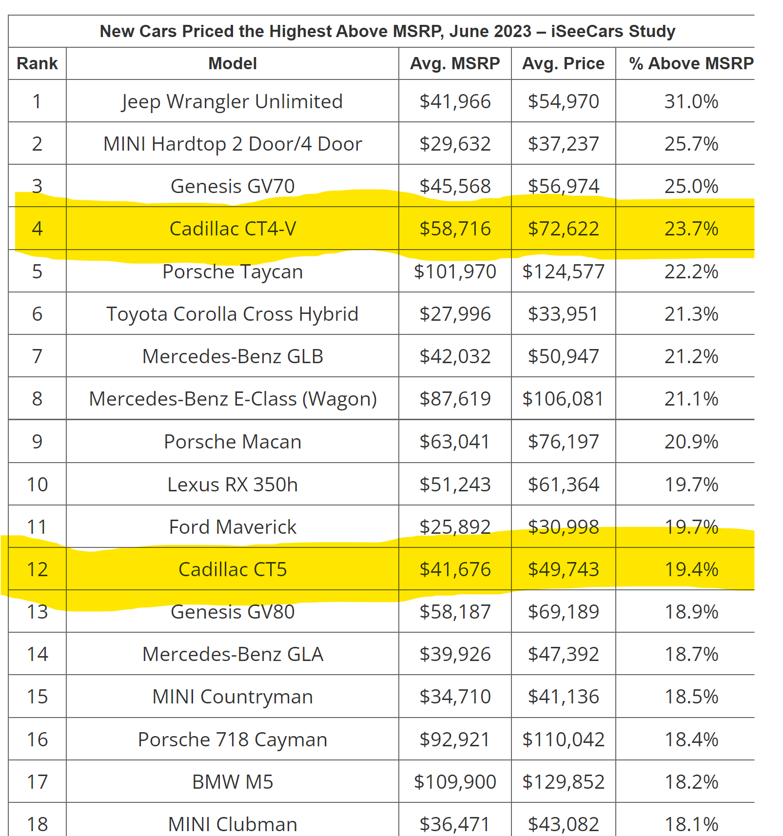The width and height of the screenshot is (783, 836).
Task: Click the $129,852 average price cell
Action: [x=563, y=782]
